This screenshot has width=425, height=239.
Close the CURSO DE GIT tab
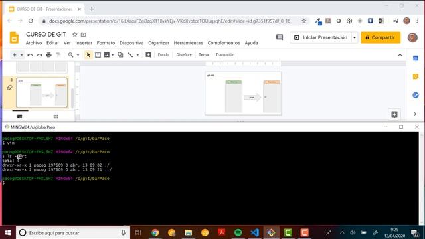click(x=79, y=9)
